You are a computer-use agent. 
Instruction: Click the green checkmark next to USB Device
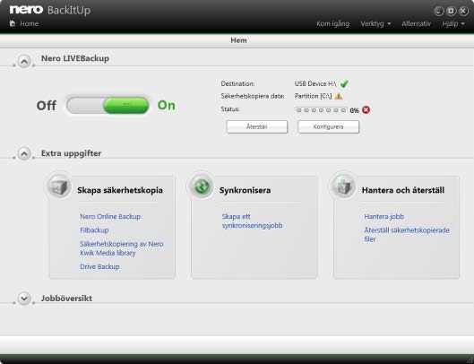point(344,83)
